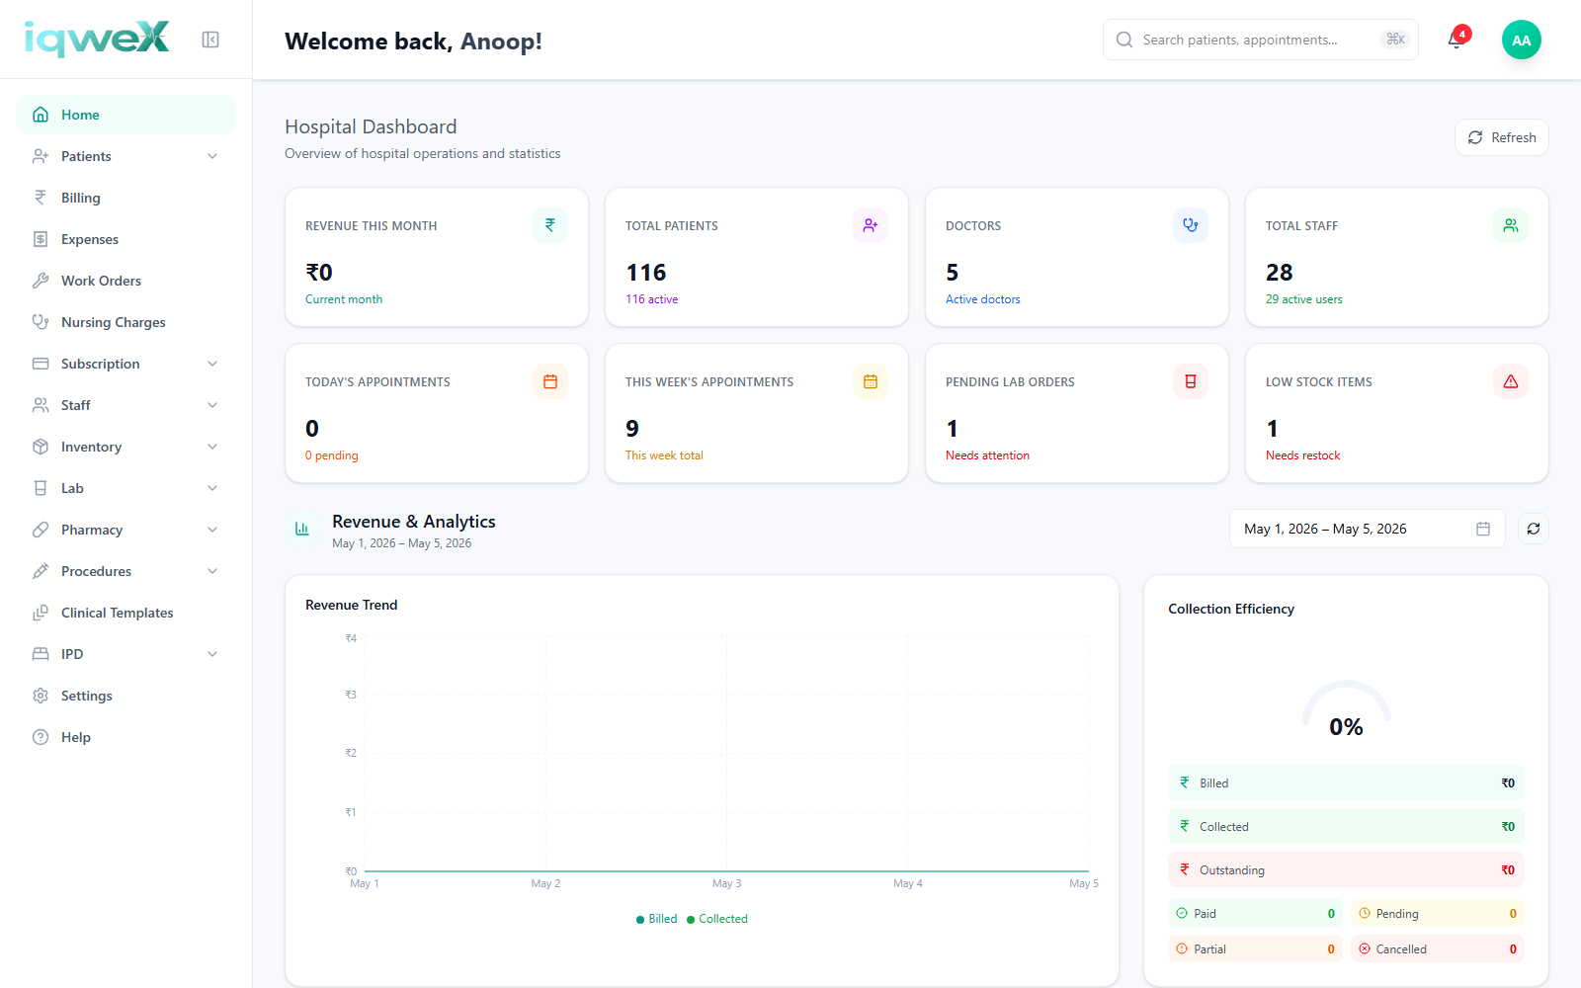Open the calendar icon in the date range field
Image resolution: width=1581 pixels, height=988 pixels.
click(x=1483, y=529)
